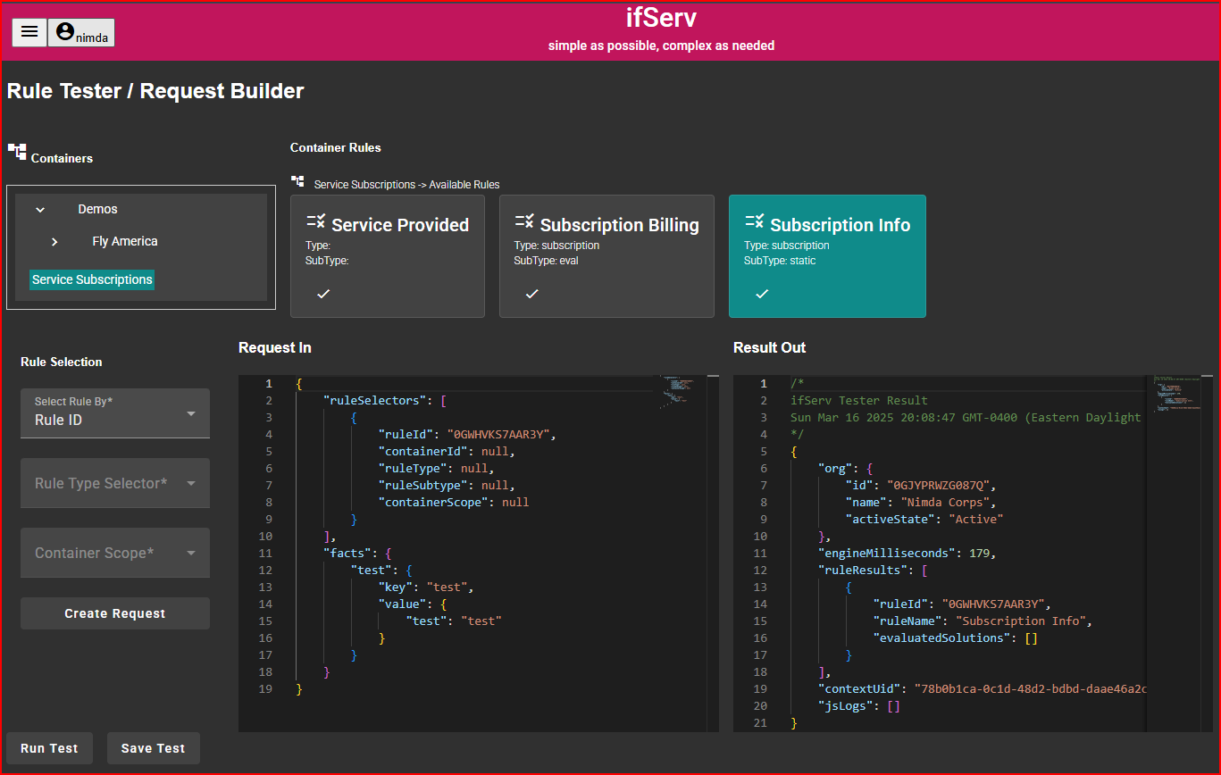Expand the Fly America tree node
Screen dimensions: 1221x775
tap(54, 242)
